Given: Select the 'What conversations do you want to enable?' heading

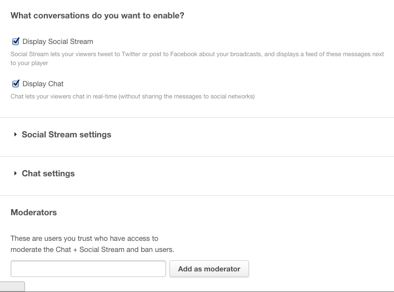Looking at the screenshot, I should pos(97,16).
